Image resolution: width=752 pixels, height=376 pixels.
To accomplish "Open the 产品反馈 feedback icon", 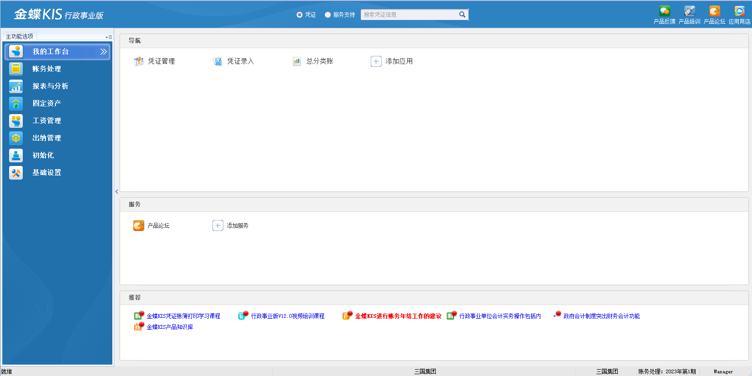I will click(665, 11).
